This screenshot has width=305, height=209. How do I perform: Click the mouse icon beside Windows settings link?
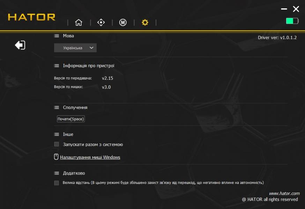(57, 157)
